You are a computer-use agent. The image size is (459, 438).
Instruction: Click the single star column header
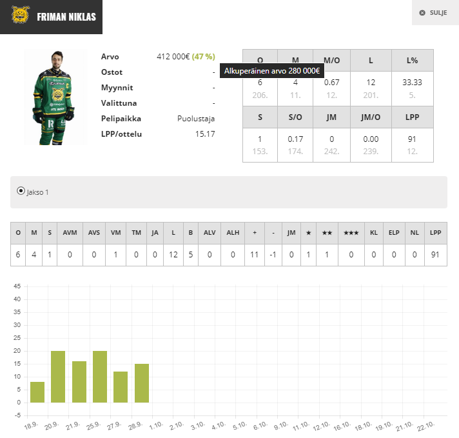point(308,233)
